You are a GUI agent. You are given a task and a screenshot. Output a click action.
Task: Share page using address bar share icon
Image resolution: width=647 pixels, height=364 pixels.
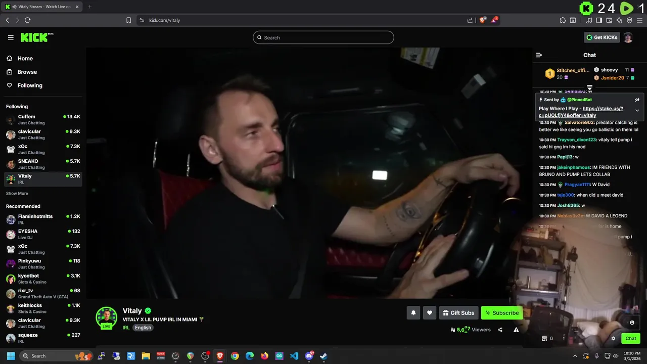(470, 20)
